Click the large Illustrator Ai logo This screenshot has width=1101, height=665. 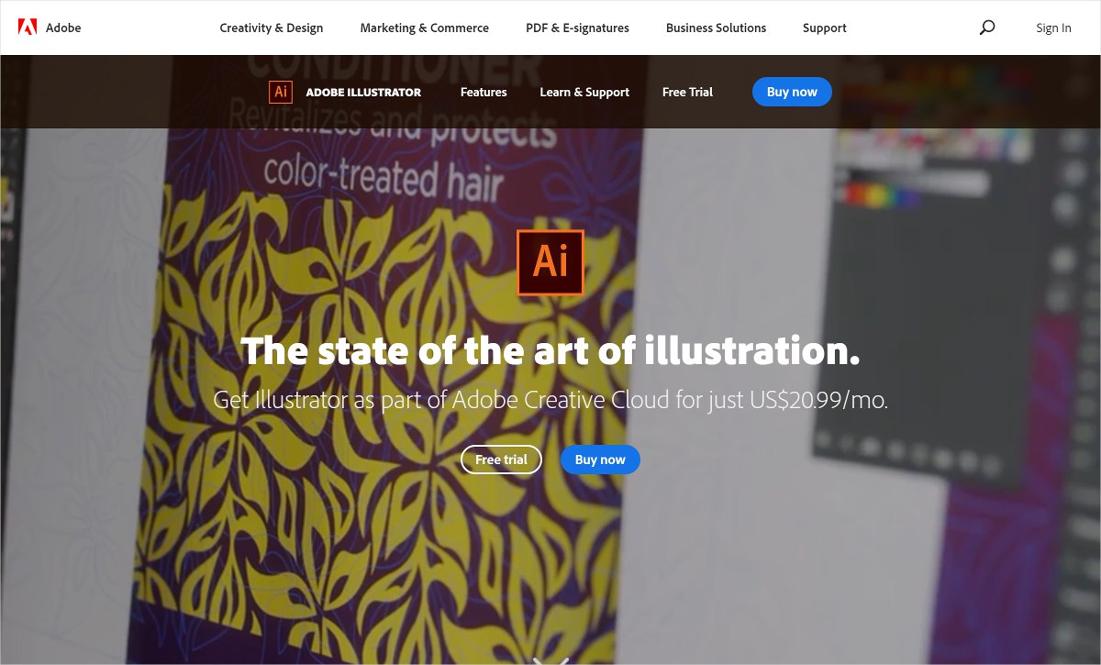(550, 262)
